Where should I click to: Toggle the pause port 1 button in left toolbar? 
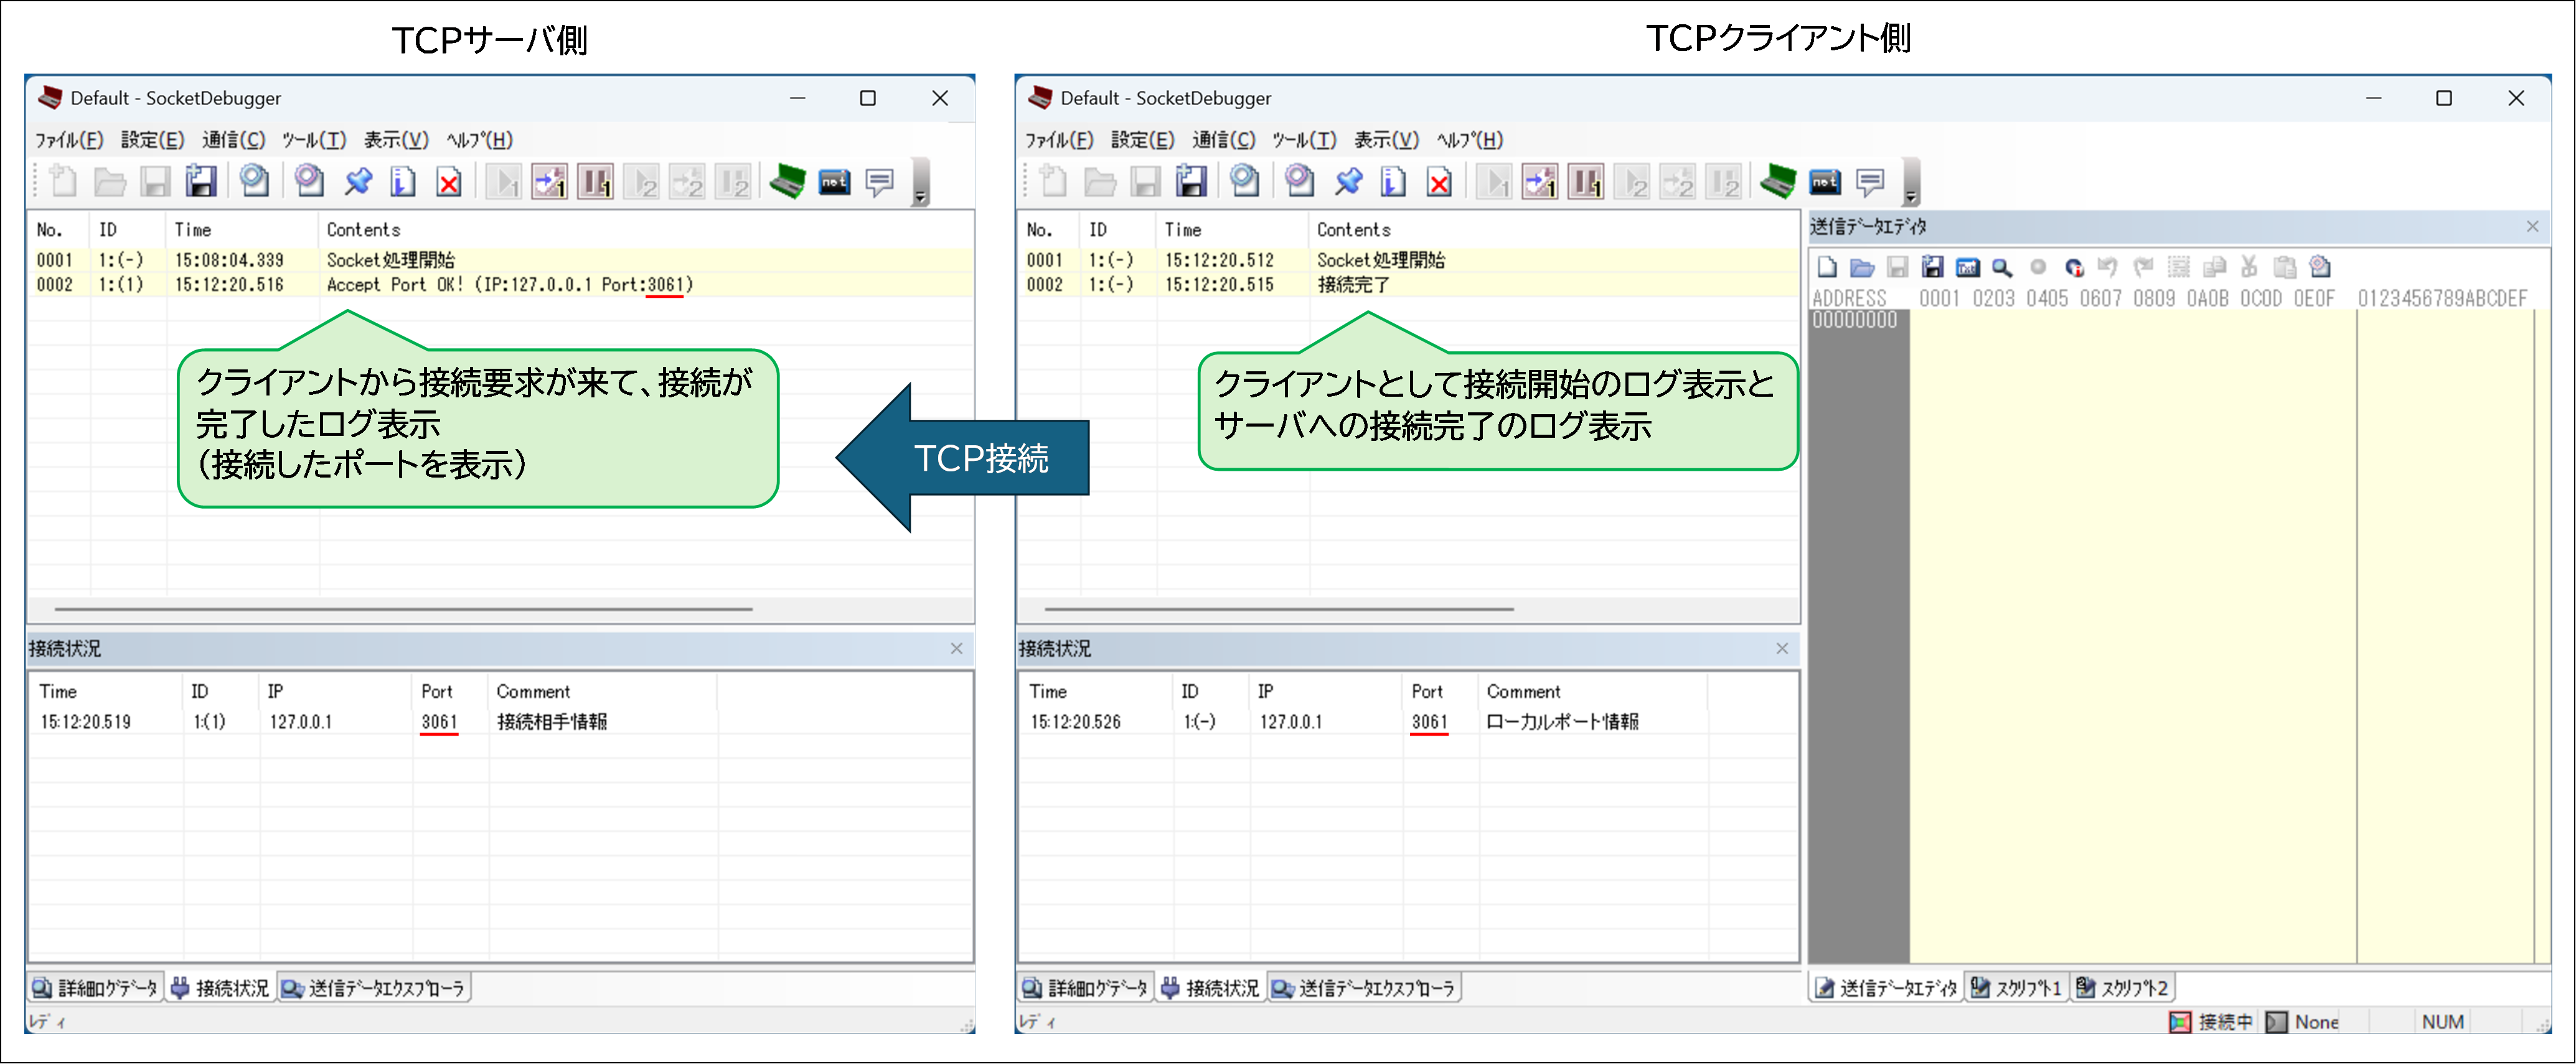click(595, 182)
